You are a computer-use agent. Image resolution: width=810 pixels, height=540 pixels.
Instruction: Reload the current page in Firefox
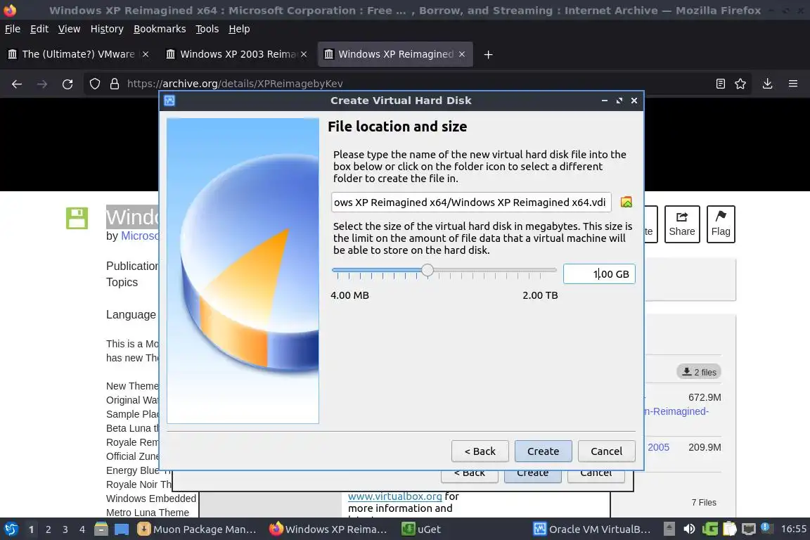67,84
